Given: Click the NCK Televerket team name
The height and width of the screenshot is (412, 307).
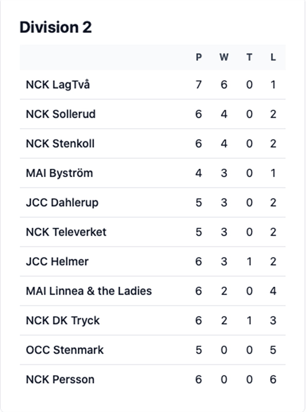Looking at the screenshot, I should click(66, 232).
